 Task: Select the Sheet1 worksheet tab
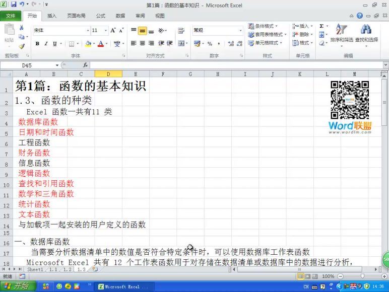35,269
